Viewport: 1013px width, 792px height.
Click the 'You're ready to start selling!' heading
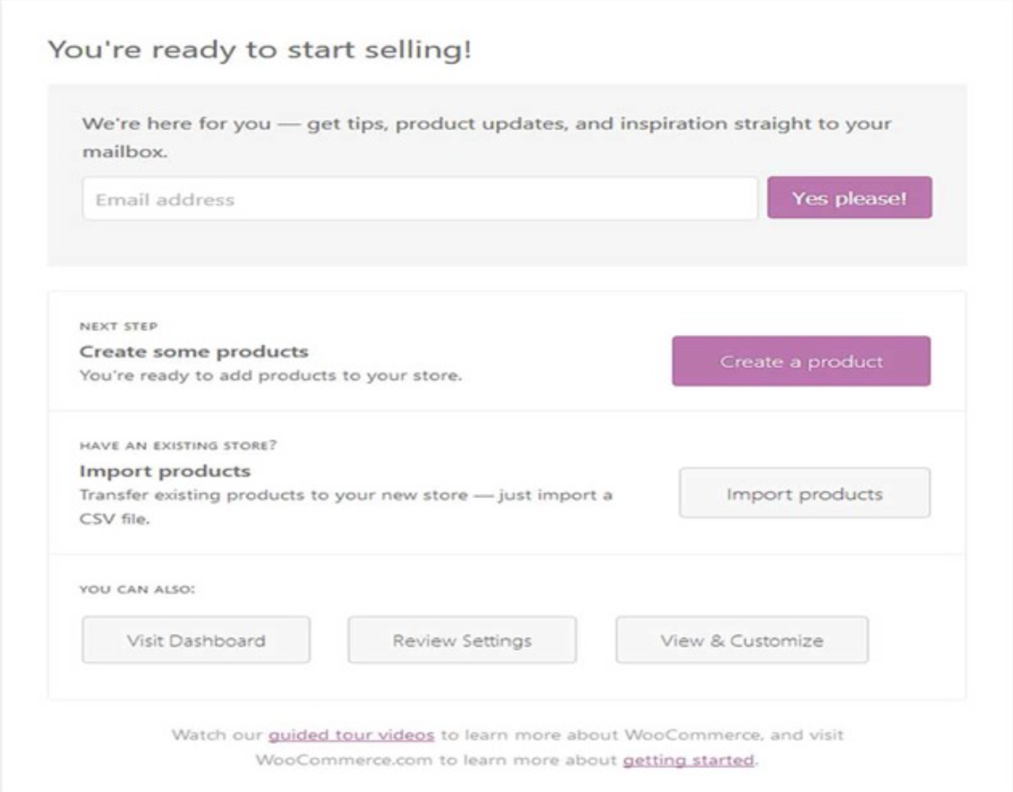[x=260, y=49]
